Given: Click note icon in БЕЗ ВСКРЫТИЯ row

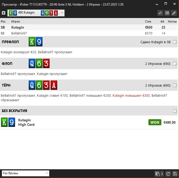Looking at the screenshot, I should click(x=175, y=111).
